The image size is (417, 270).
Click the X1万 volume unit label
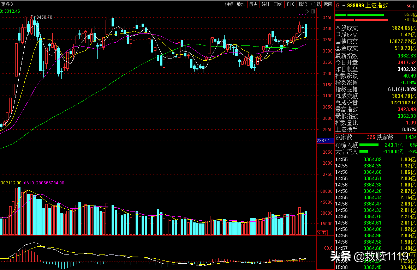(x=322, y=233)
